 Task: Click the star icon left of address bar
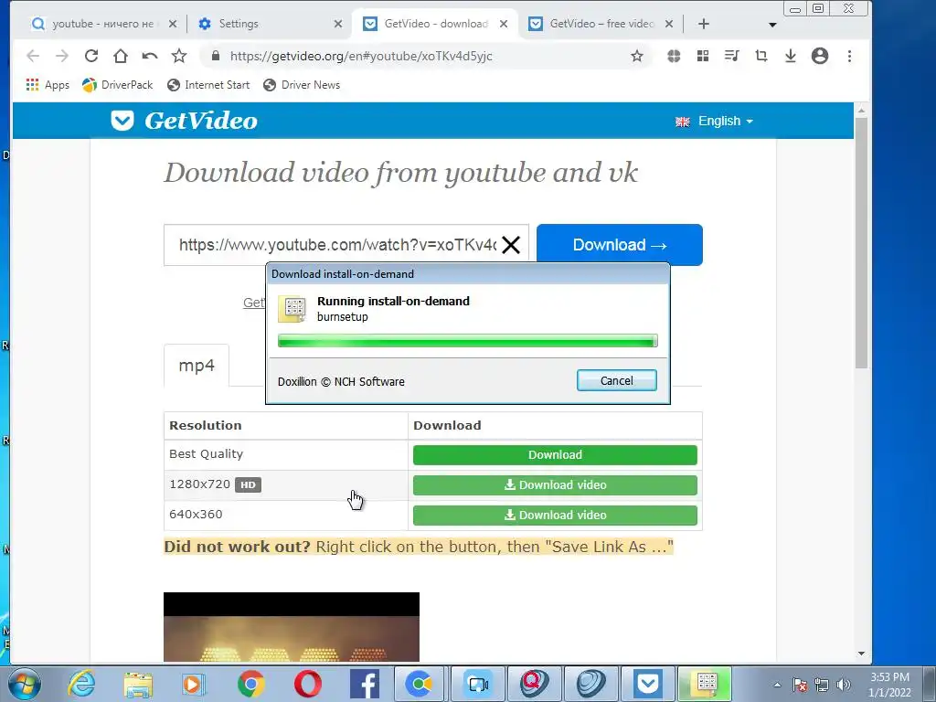coord(179,56)
